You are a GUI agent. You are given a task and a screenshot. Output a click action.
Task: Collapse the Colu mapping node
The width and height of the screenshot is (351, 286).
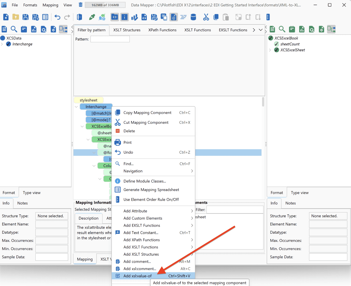click(94, 166)
